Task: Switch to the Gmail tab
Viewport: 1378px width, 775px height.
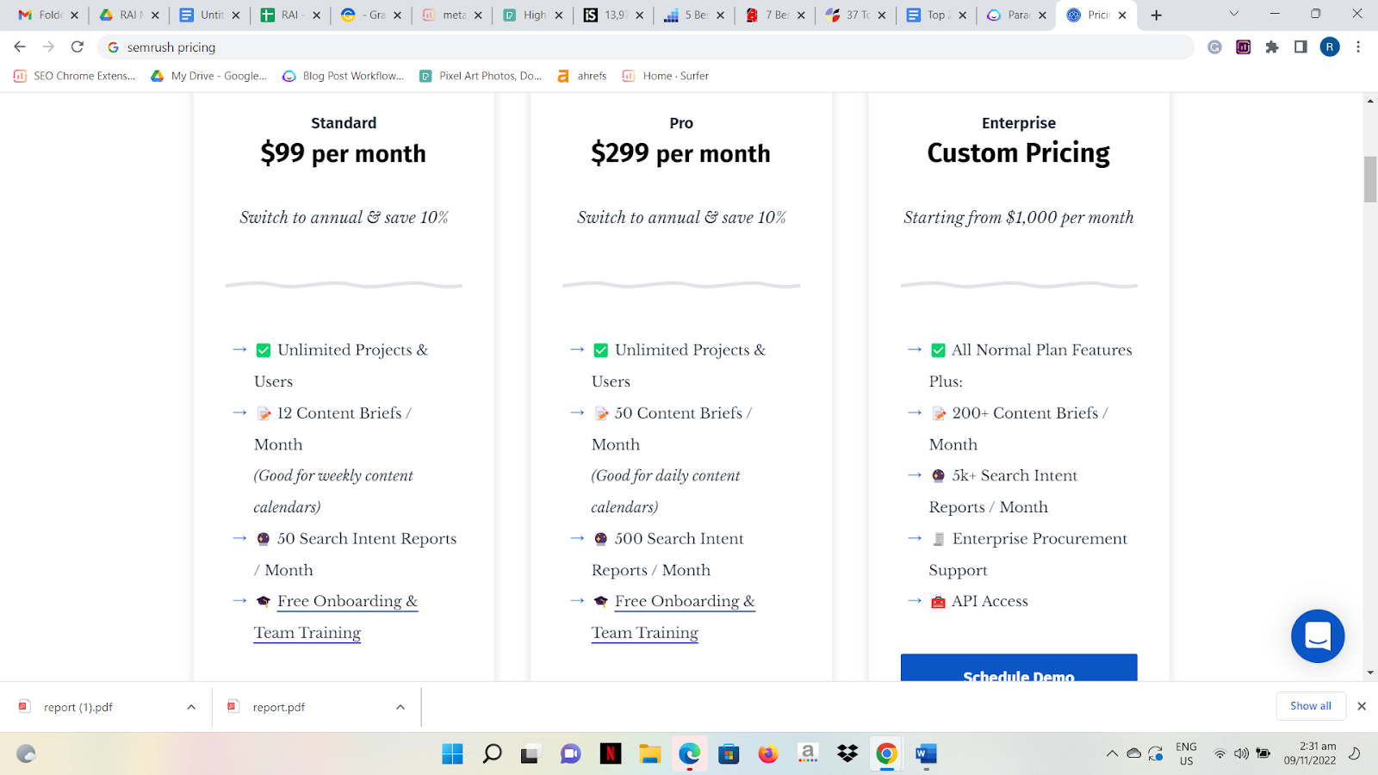Action: (41, 15)
